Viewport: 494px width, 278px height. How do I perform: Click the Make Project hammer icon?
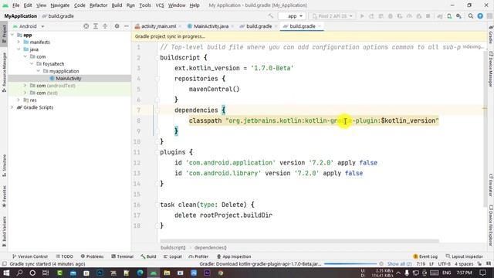click(271, 15)
